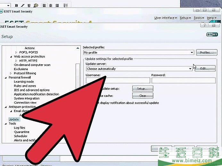Collapse the Personal firewall tree node
The image size is (222, 166).
[6, 78]
